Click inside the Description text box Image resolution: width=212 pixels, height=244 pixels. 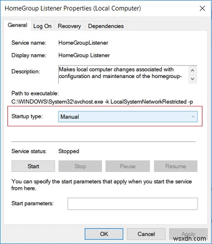point(123,74)
